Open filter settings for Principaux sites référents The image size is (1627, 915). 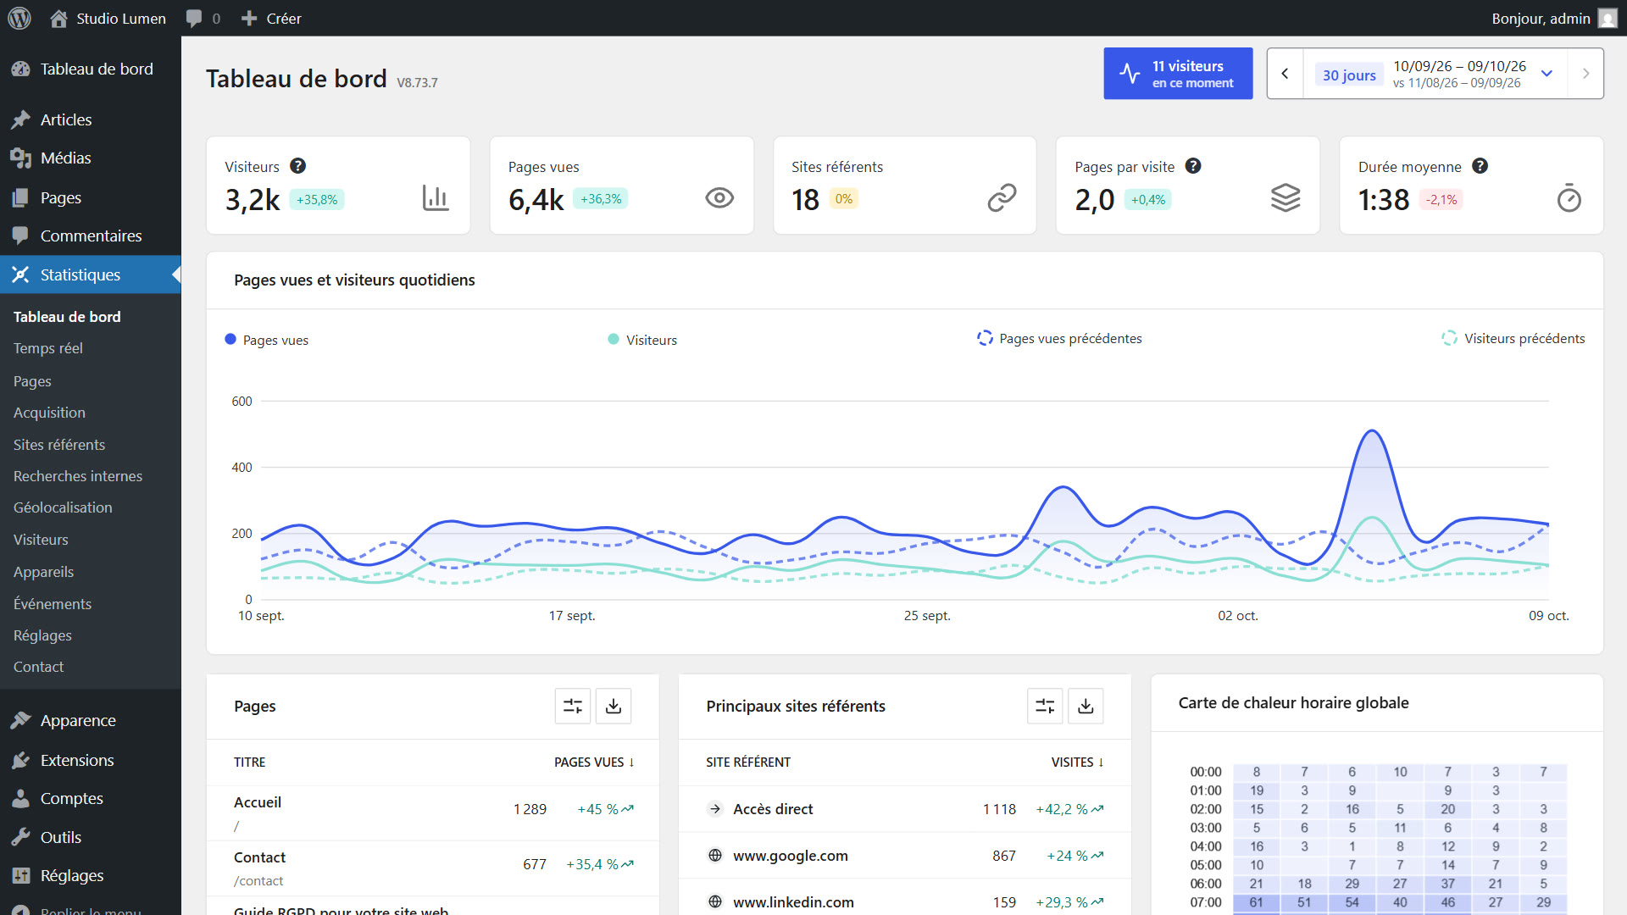click(x=1045, y=706)
